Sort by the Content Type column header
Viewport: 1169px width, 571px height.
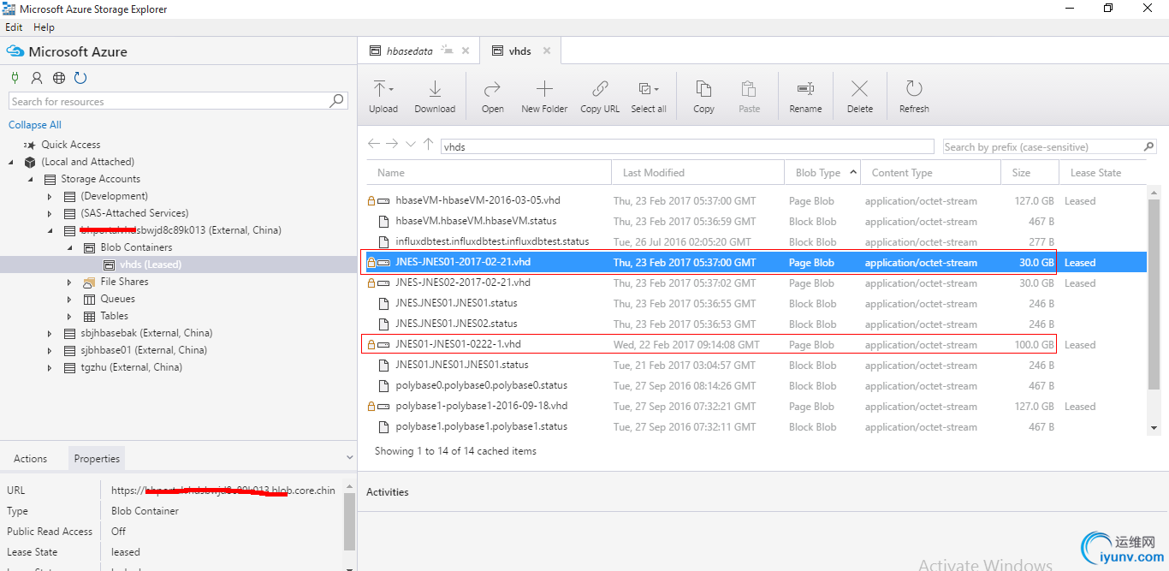coord(931,172)
